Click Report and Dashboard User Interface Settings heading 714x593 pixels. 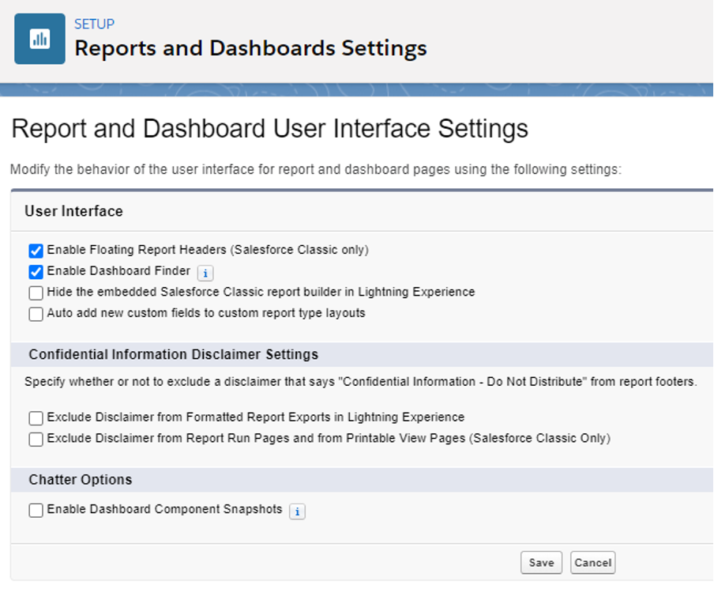(x=269, y=129)
